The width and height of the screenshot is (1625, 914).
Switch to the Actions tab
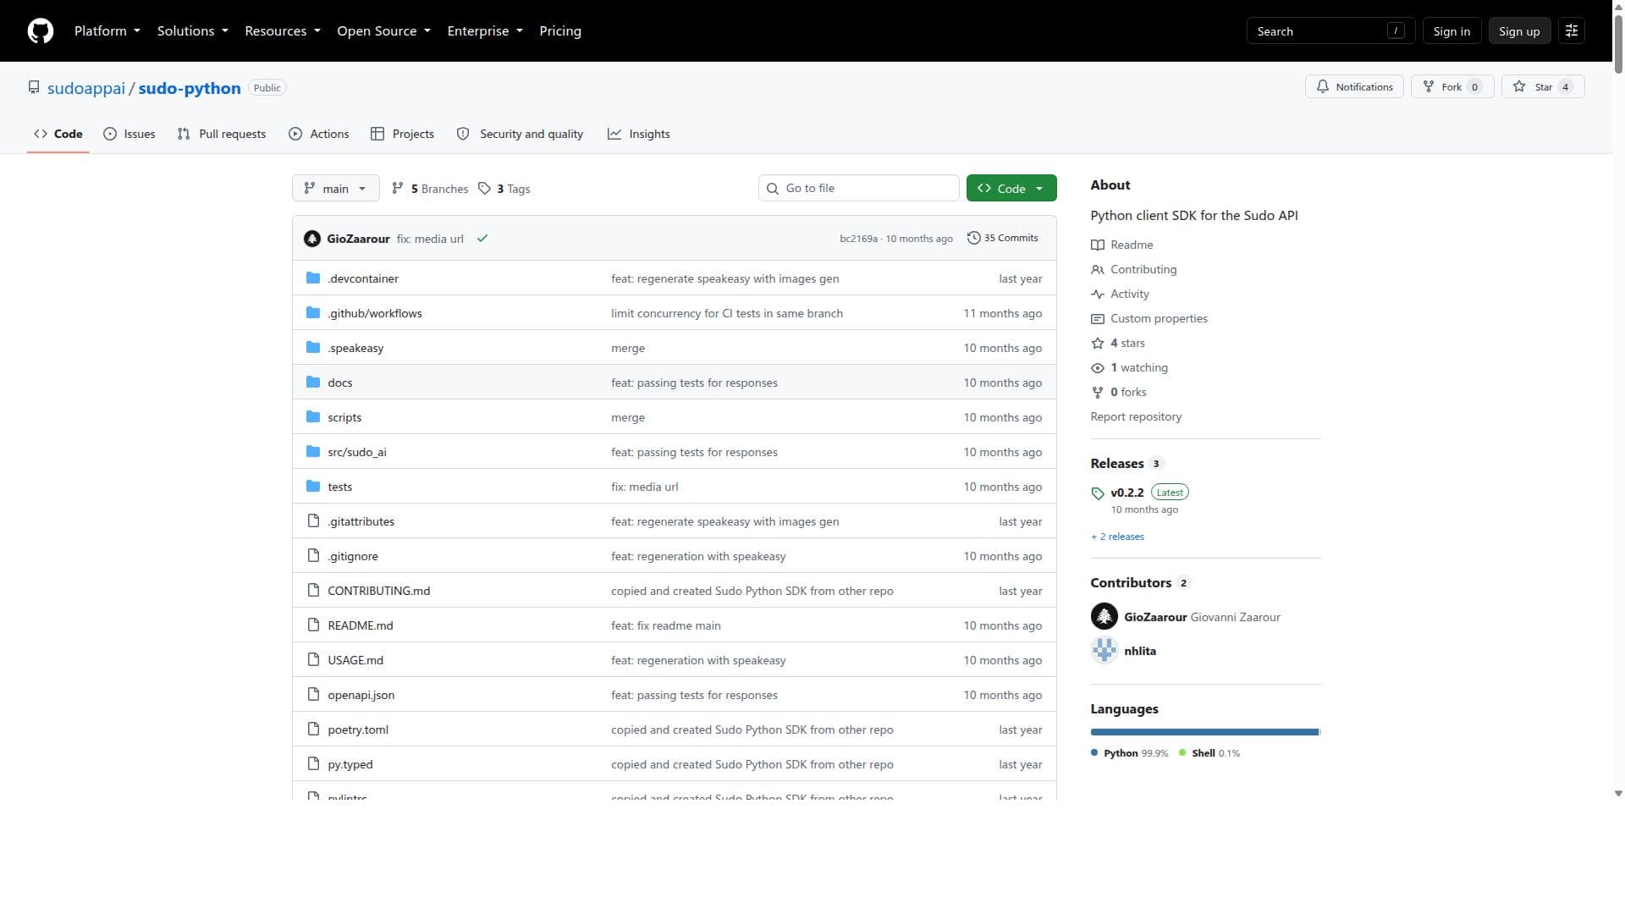click(319, 134)
